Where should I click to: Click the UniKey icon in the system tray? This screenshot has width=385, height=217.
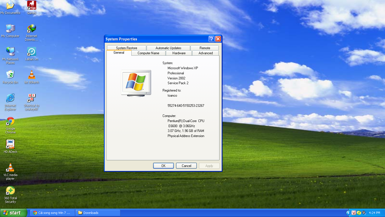tap(354, 212)
